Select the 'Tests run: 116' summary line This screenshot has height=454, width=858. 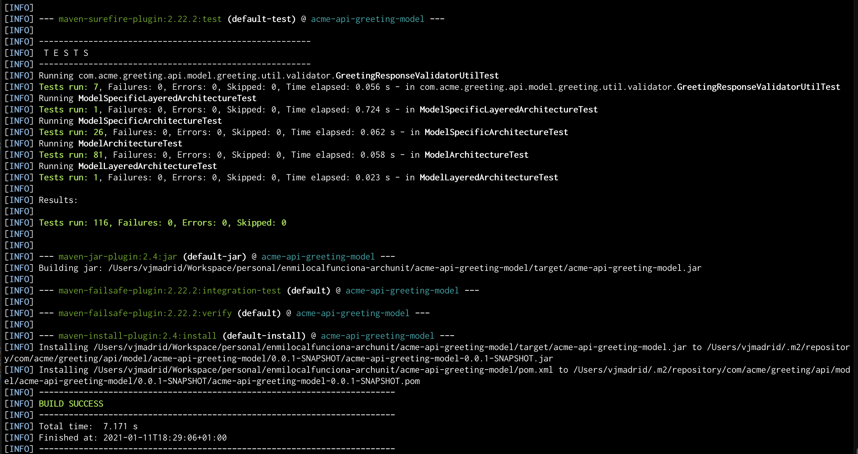(163, 222)
